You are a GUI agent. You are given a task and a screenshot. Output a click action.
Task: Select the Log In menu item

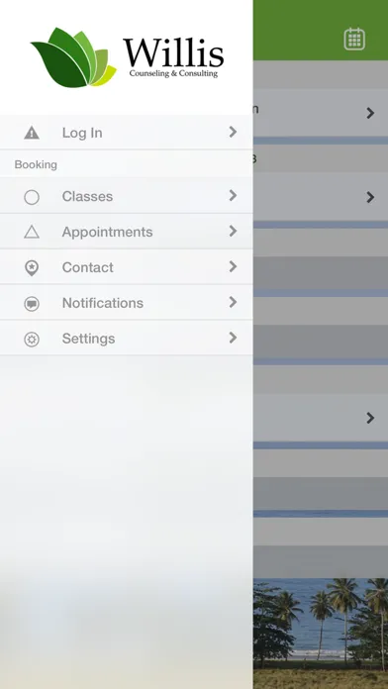coord(126,133)
